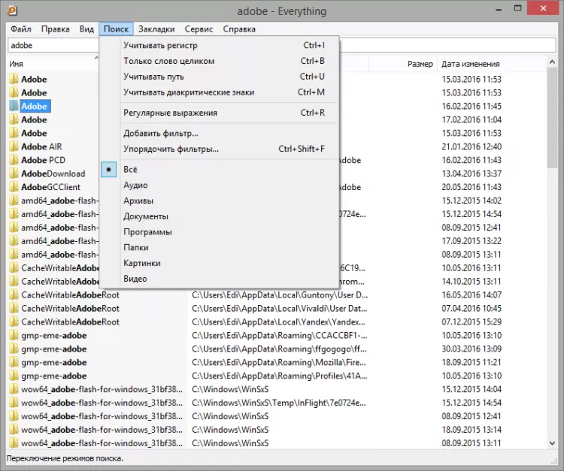The width and height of the screenshot is (564, 471).
Task: Click date 20.05.2016 11:43
Action: [472, 187]
